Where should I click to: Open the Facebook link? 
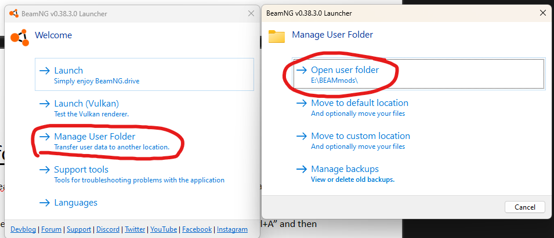click(197, 229)
